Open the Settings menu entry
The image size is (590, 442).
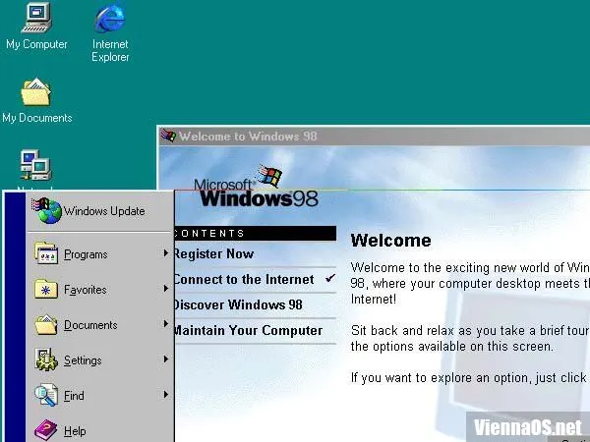[100, 360]
